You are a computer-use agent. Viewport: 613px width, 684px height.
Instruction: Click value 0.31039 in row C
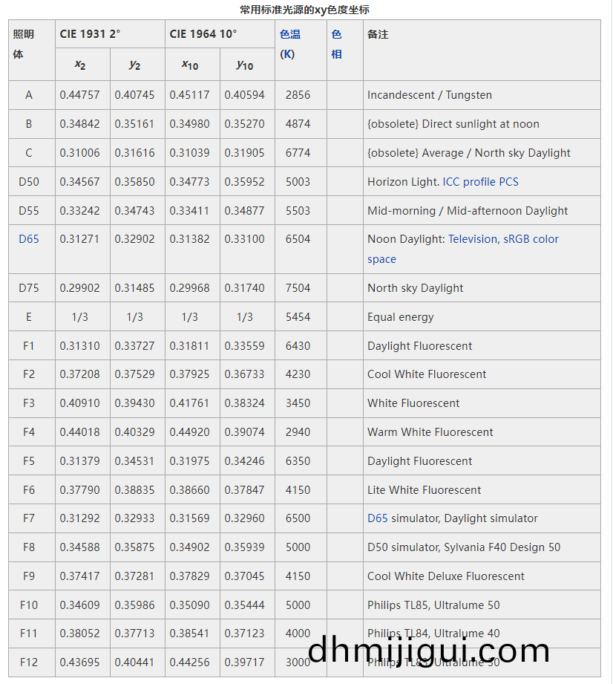tap(190, 153)
